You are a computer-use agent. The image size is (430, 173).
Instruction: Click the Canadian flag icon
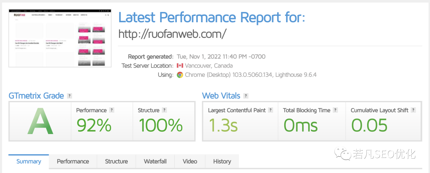180,66
